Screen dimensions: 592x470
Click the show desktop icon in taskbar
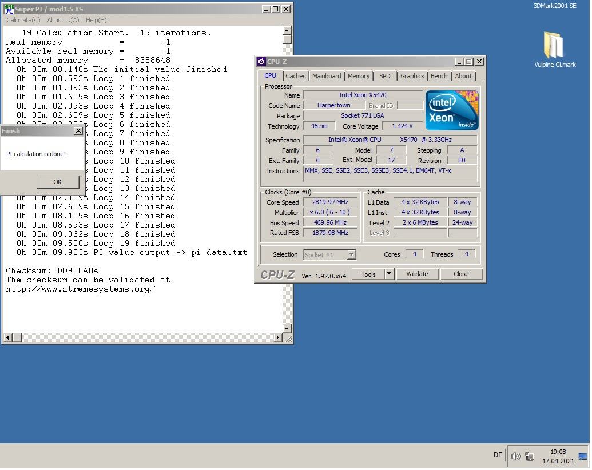tap(582, 456)
